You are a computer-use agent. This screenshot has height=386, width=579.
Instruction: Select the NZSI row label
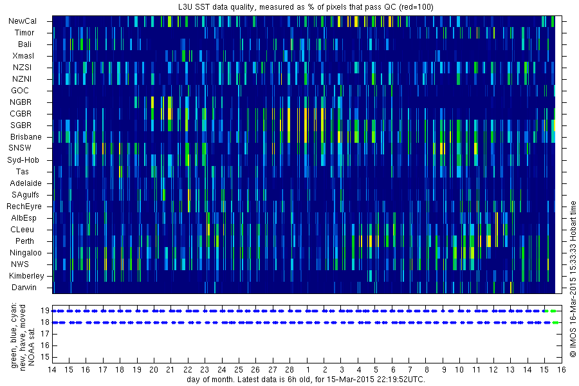(x=22, y=67)
